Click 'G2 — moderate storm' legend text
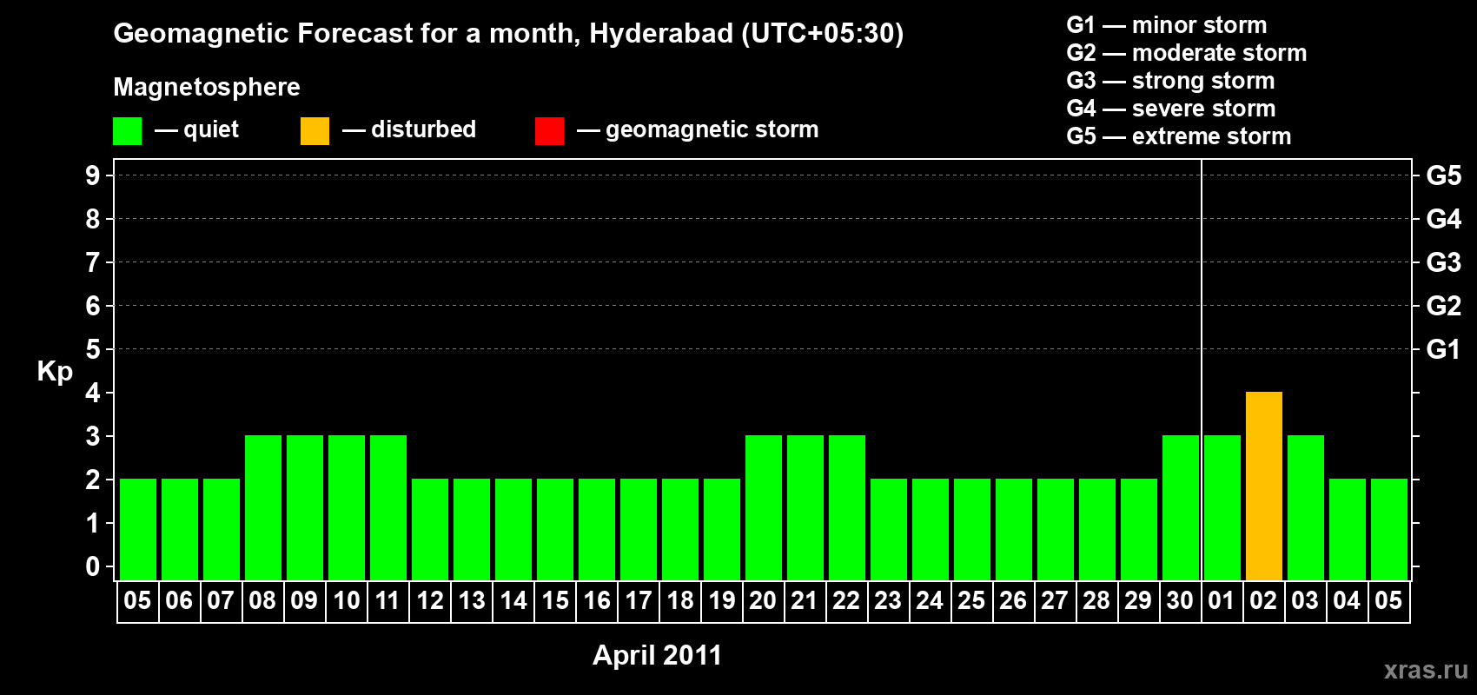The width and height of the screenshot is (1477, 695). pos(1187,53)
